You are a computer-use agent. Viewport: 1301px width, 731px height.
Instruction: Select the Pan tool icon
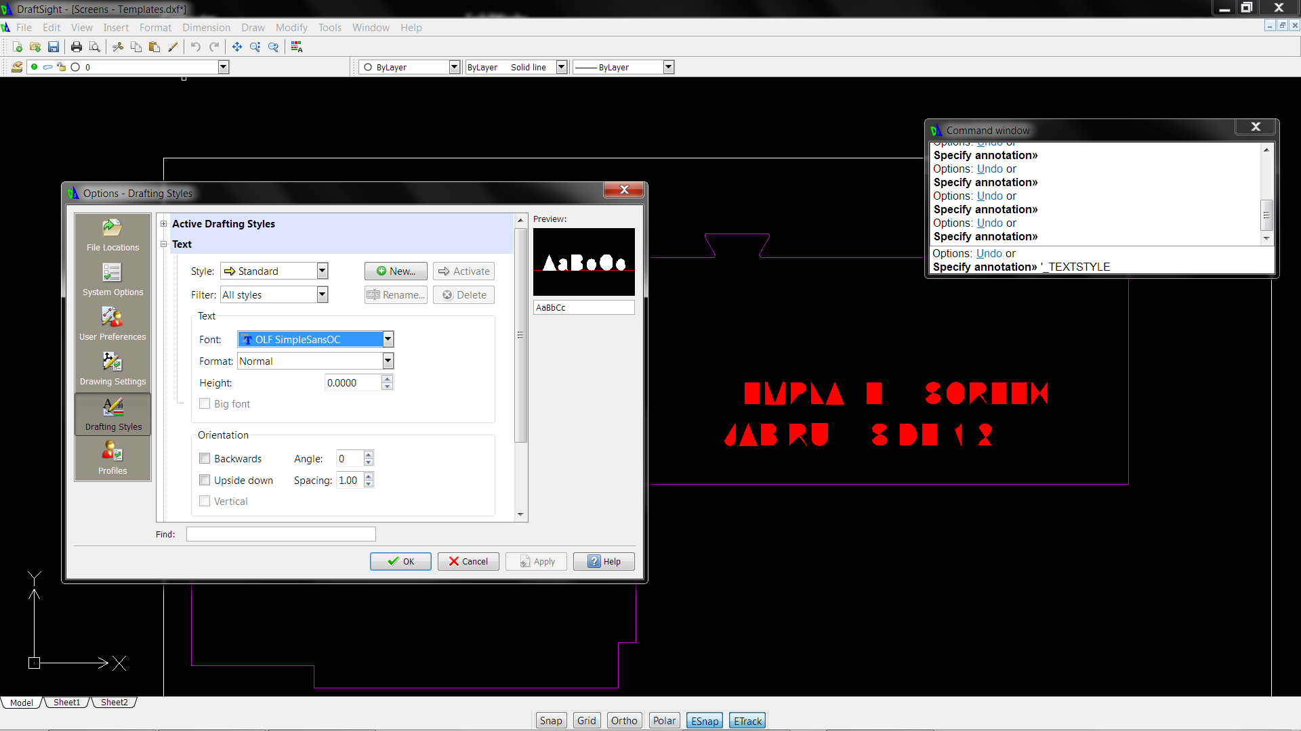[237, 47]
